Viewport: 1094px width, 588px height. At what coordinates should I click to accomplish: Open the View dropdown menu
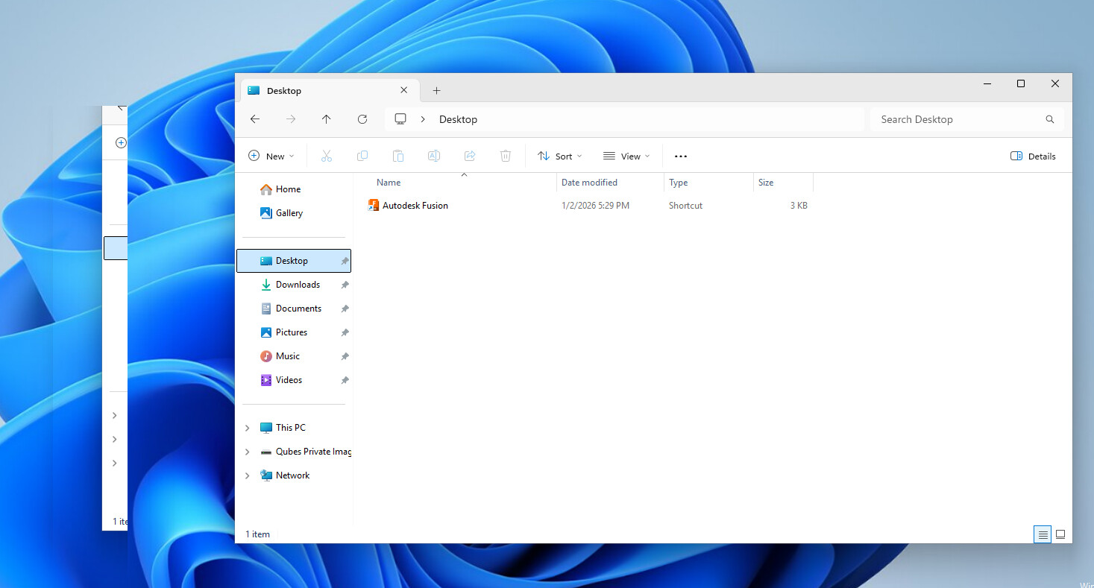point(626,157)
